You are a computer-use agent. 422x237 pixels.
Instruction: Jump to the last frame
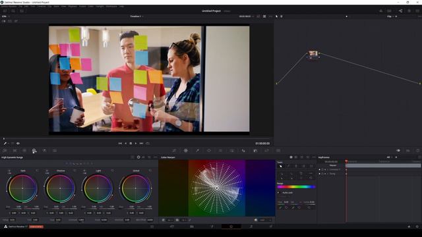pos(141,144)
